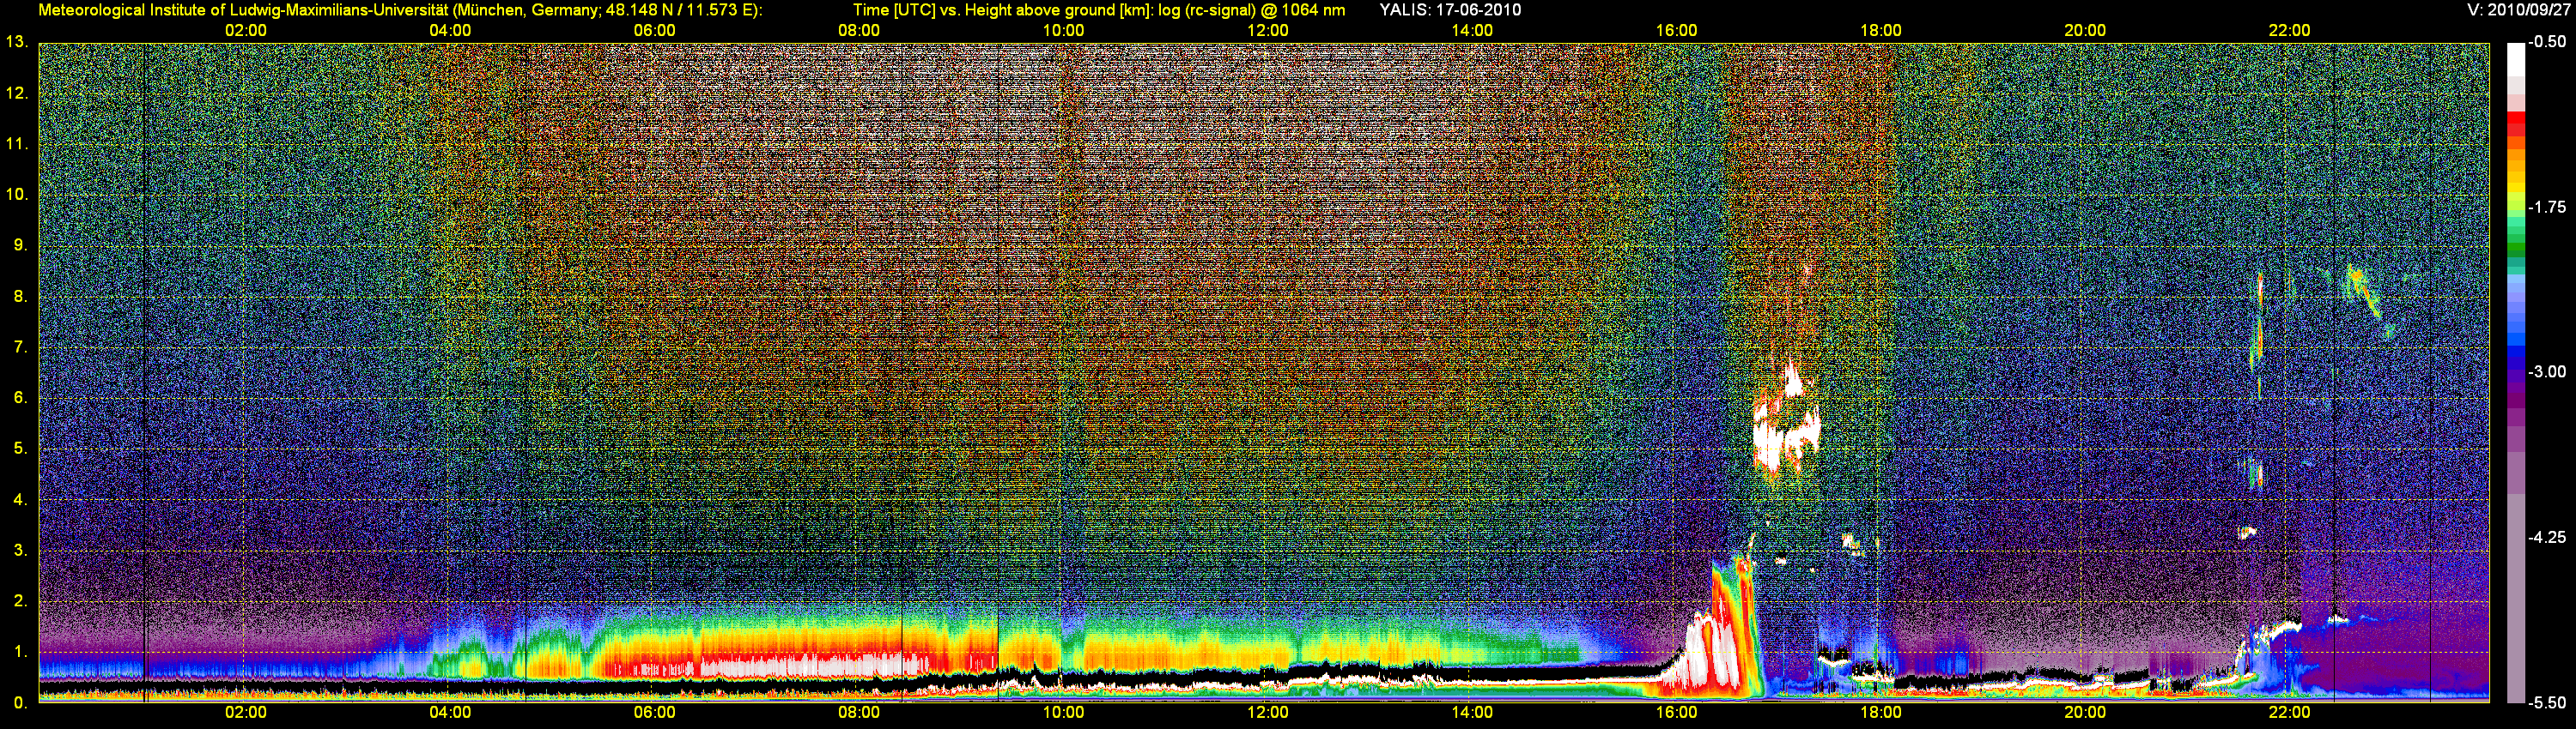The width and height of the screenshot is (2576, 729).
Task: Click '08:00' on the upper time axis
Action: click(x=859, y=30)
